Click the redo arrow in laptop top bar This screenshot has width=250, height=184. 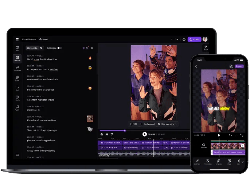pos(177,39)
